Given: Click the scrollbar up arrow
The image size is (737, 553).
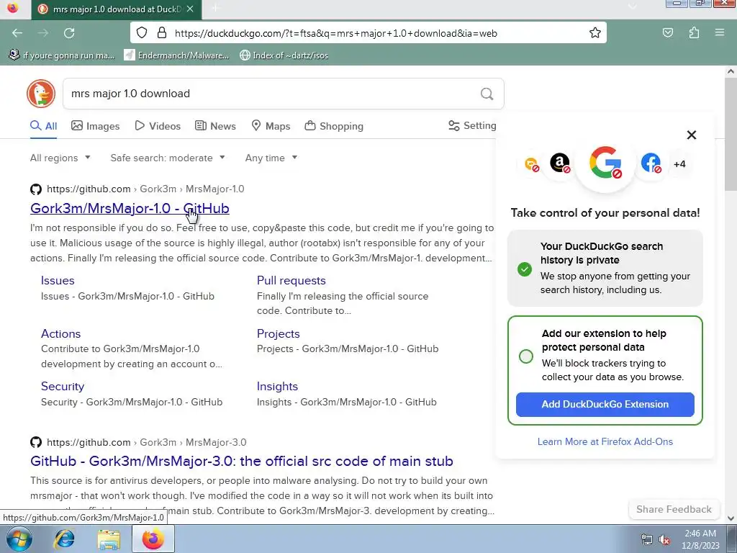Looking at the screenshot, I should [x=731, y=71].
